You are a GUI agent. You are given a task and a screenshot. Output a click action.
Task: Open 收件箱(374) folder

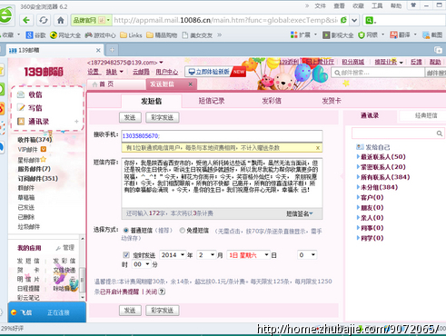coord(35,140)
